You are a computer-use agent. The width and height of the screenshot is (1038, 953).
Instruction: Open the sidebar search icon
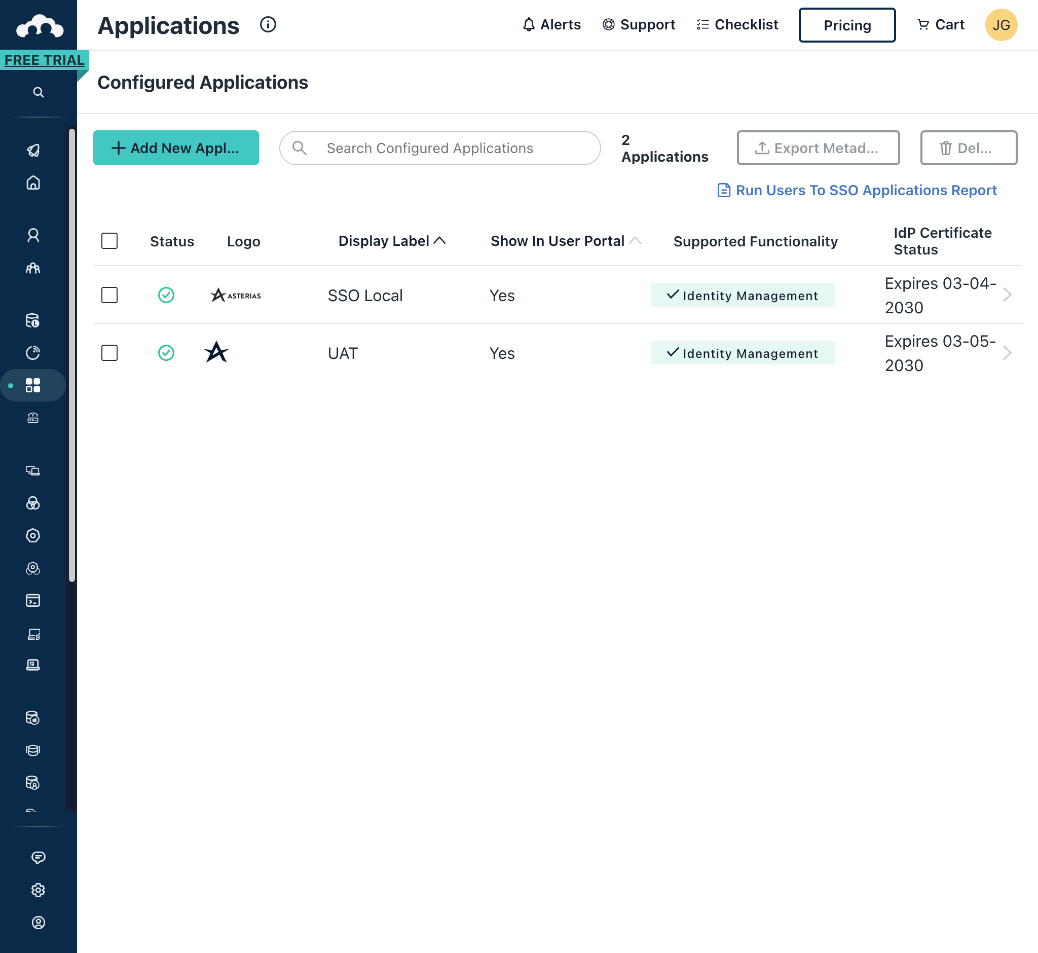pyautogui.click(x=38, y=92)
